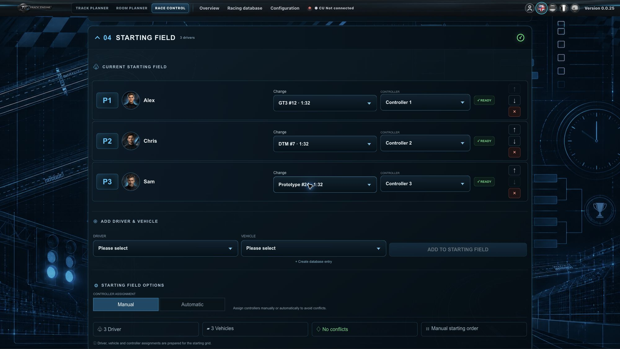Image resolution: width=620 pixels, height=349 pixels.
Task: Open the Racing database menu
Action: pyautogui.click(x=245, y=8)
